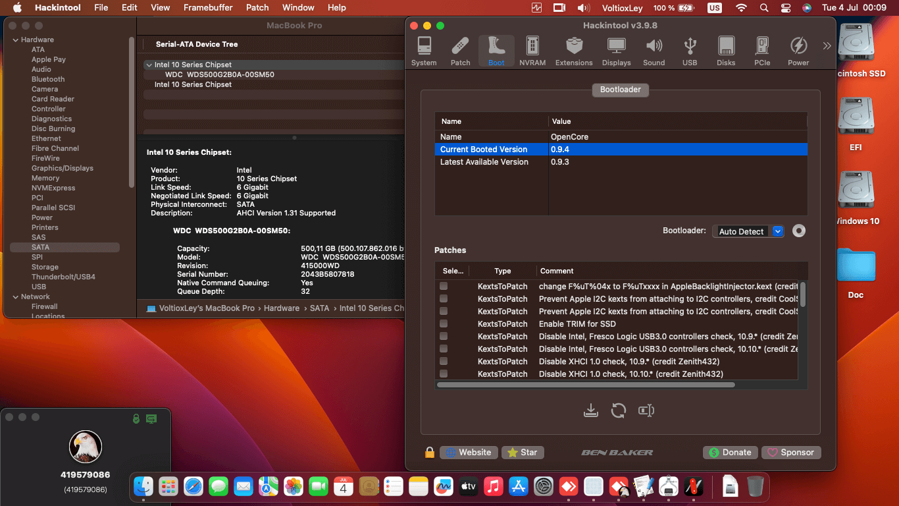Viewport: 899px width, 506px height.
Task: Open the Bootloader Auto Detect dropdown
Action: pyautogui.click(x=748, y=231)
